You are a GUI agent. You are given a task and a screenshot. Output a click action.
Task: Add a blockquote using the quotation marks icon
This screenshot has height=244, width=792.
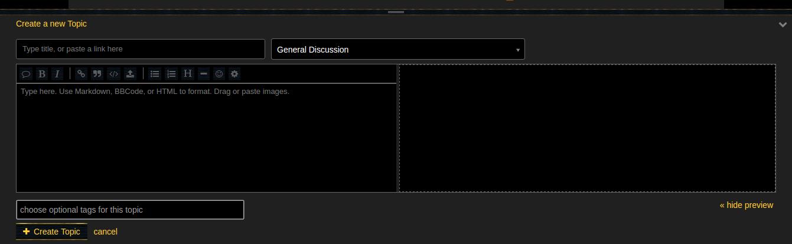click(x=97, y=74)
